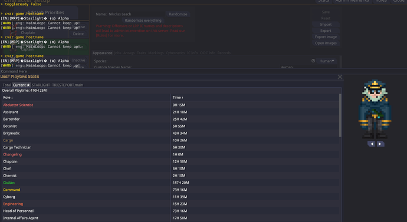Select the Abductor Scientist role row
This screenshot has width=407, height=222.
tap(171, 105)
